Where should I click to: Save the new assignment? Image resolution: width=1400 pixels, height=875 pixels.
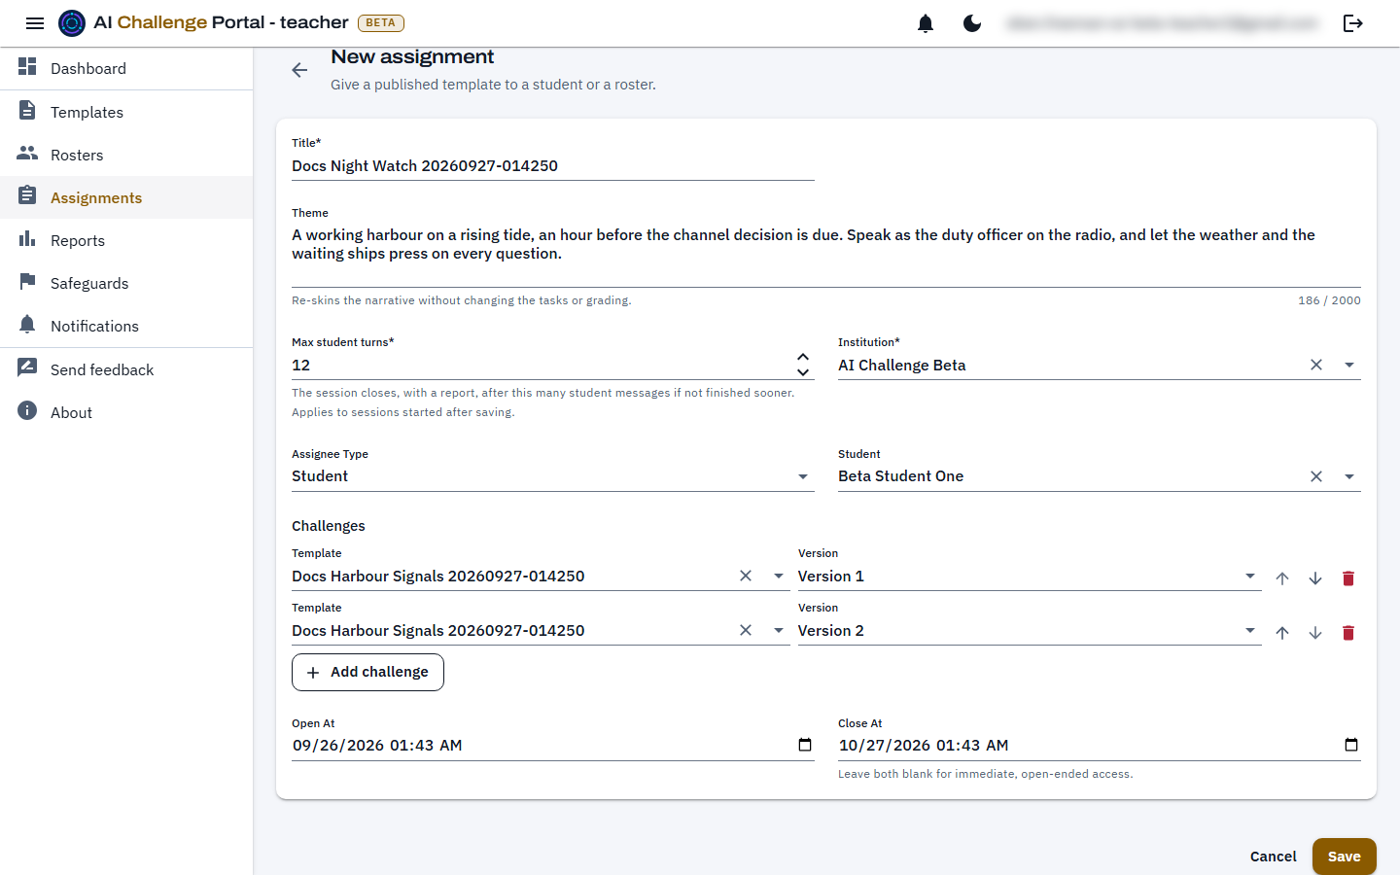(x=1345, y=857)
